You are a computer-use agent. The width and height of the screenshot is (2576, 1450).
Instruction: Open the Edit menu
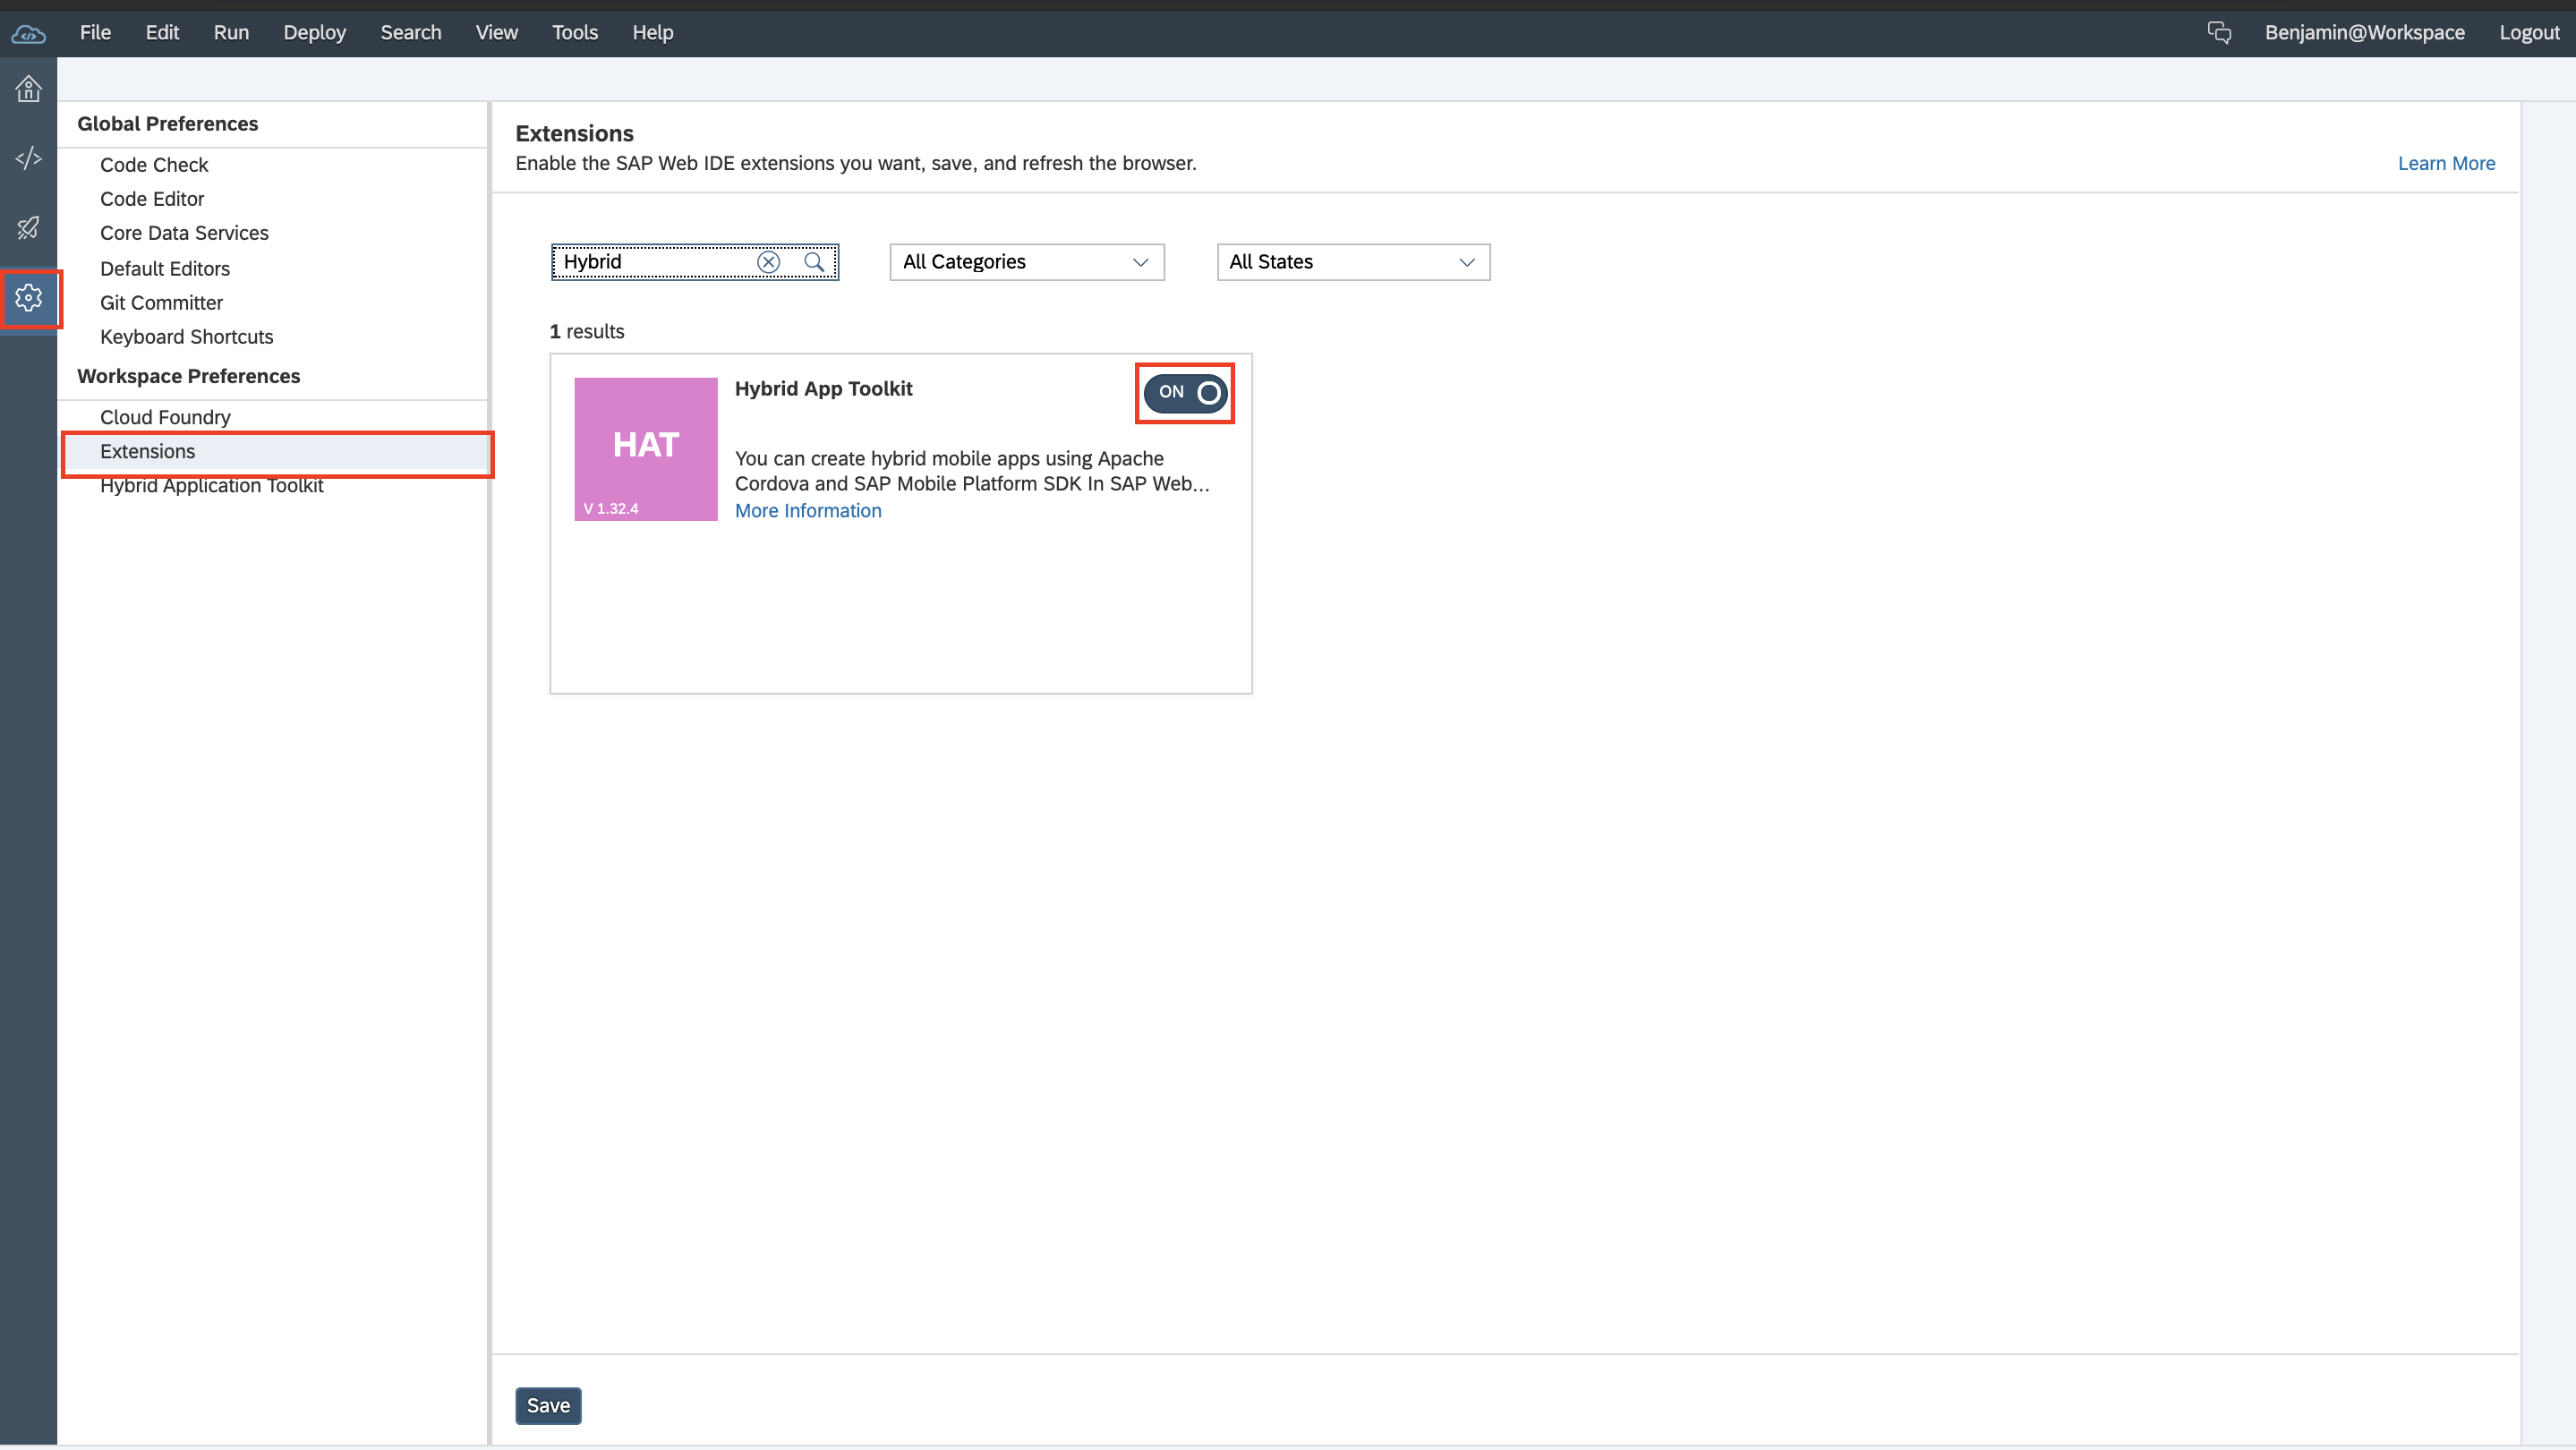[162, 33]
